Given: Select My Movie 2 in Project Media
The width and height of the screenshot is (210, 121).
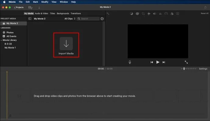Looking at the screenshot, I should pos(13,23).
